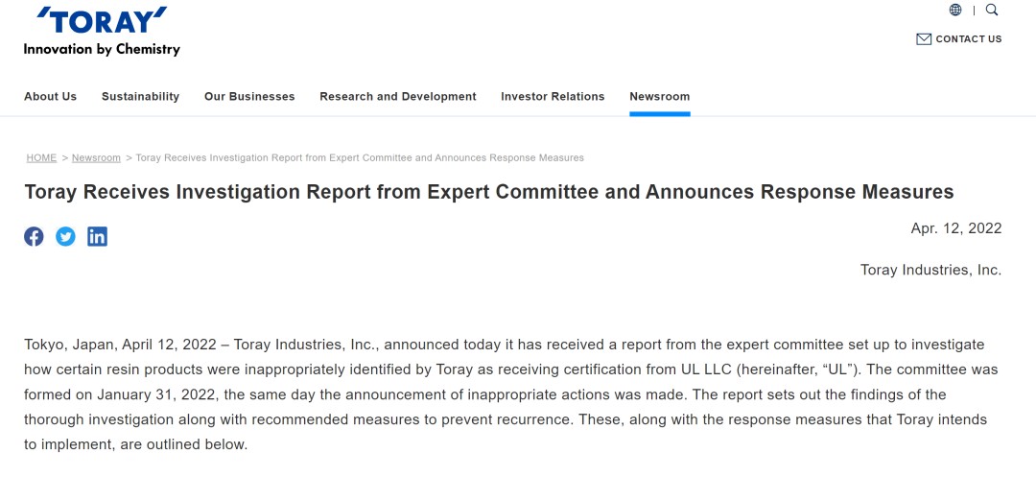The width and height of the screenshot is (1036, 477).
Task: Click the CONTACT US text link
Action: pyautogui.click(x=968, y=39)
